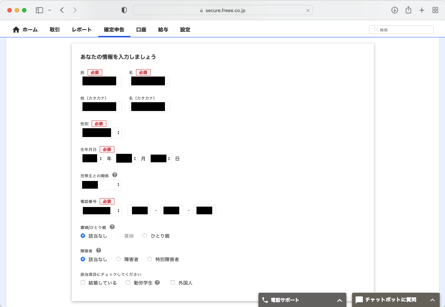Open Safari tab overview grid icon
The width and height of the screenshot is (445, 307).
pos(435,10)
